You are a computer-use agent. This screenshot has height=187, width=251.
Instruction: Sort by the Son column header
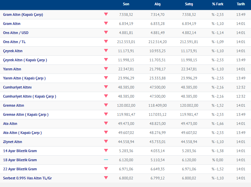click(x=126, y=4)
